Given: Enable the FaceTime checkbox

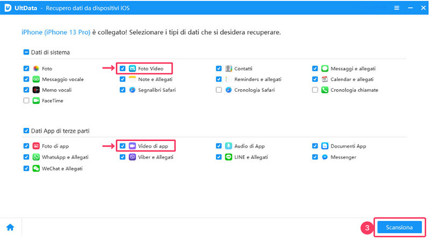Looking at the screenshot, I should 26,101.
